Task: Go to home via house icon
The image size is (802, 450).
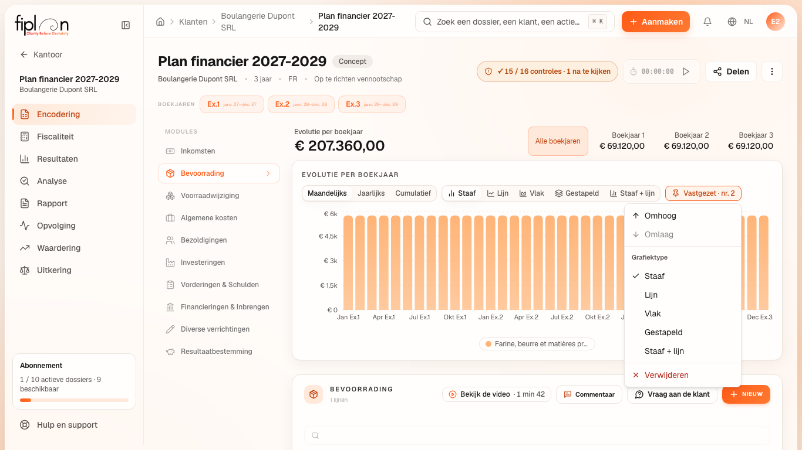Action: [160, 22]
